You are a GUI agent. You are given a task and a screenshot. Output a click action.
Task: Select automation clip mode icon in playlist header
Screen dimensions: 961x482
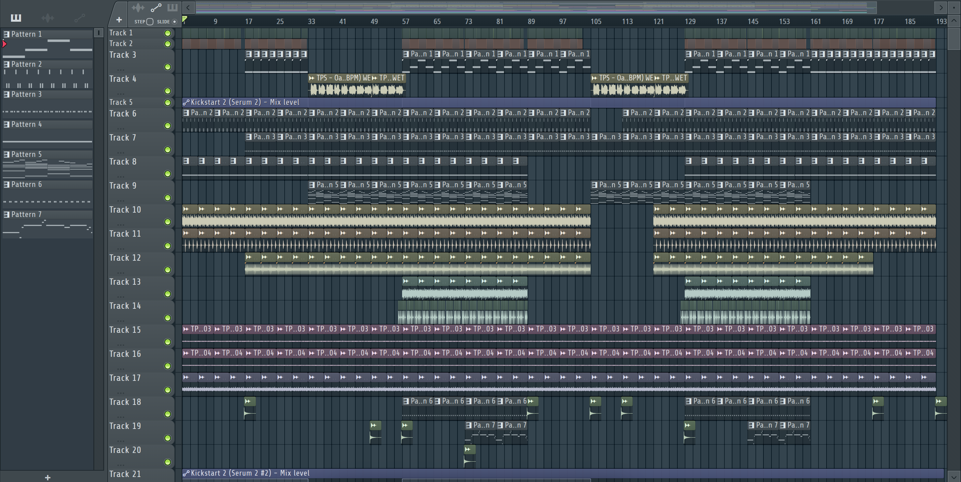156,7
